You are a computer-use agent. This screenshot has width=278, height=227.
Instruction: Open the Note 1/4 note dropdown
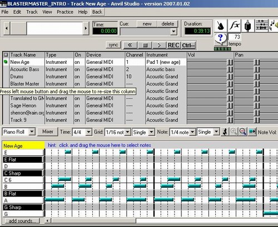(192, 132)
